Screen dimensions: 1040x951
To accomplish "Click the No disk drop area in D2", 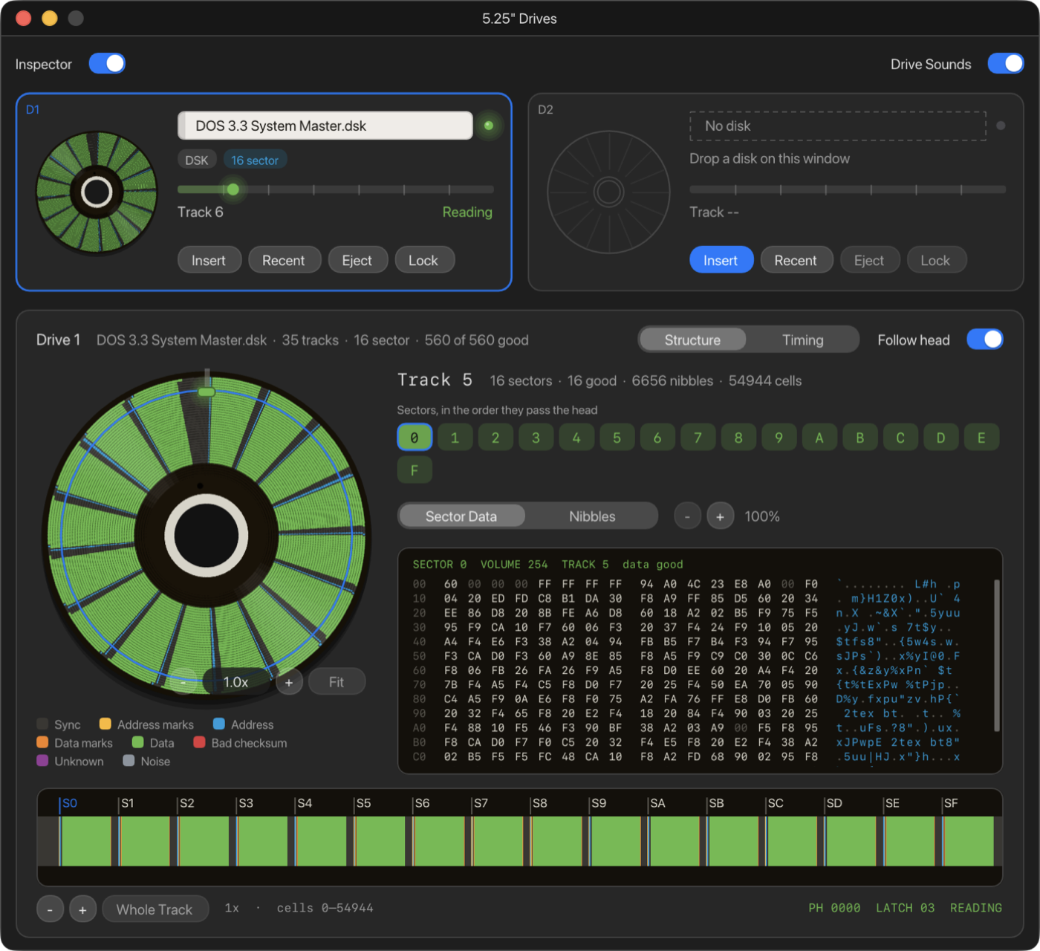I will coord(838,126).
